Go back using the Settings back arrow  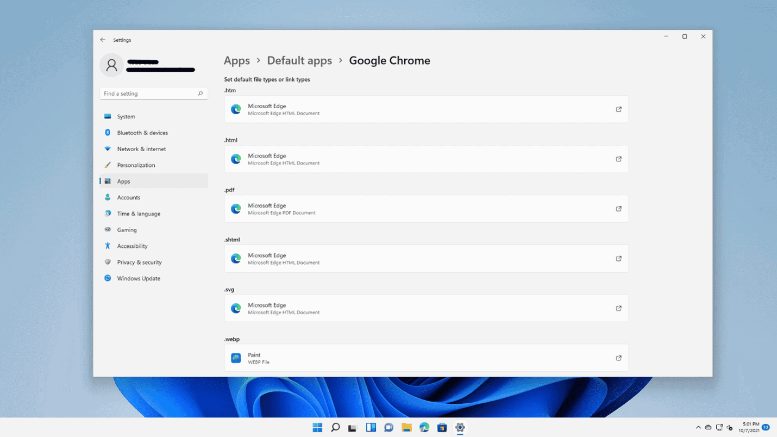pyautogui.click(x=103, y=40)
